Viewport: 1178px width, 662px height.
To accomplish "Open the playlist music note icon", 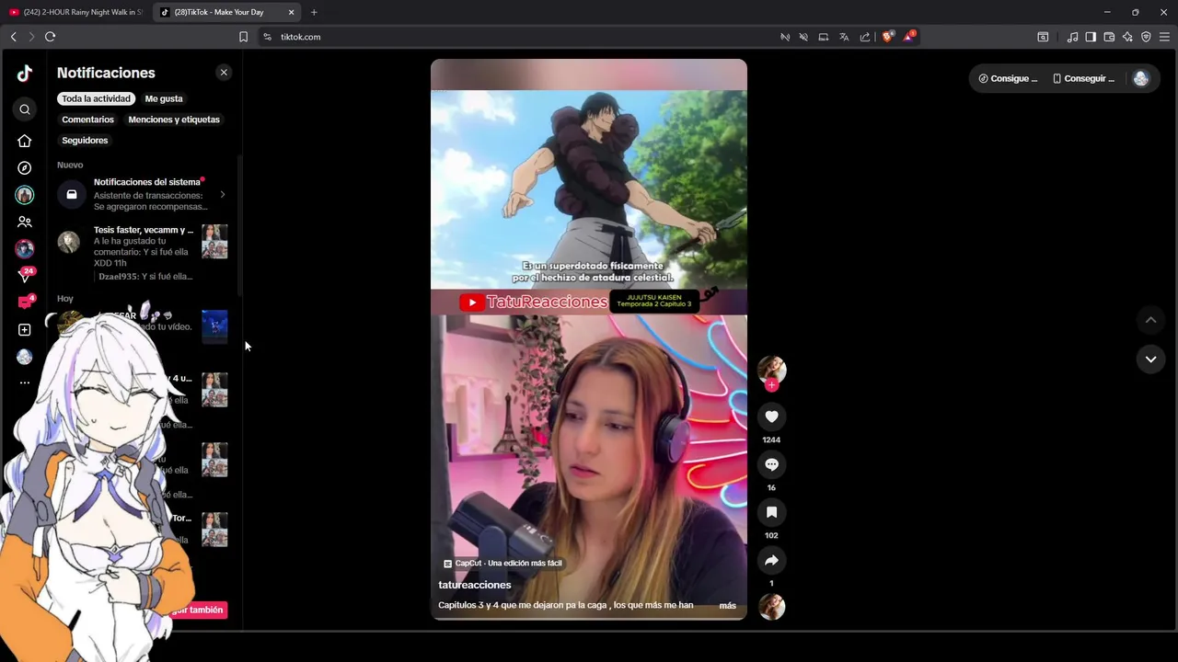I will tap(1072, 37).
